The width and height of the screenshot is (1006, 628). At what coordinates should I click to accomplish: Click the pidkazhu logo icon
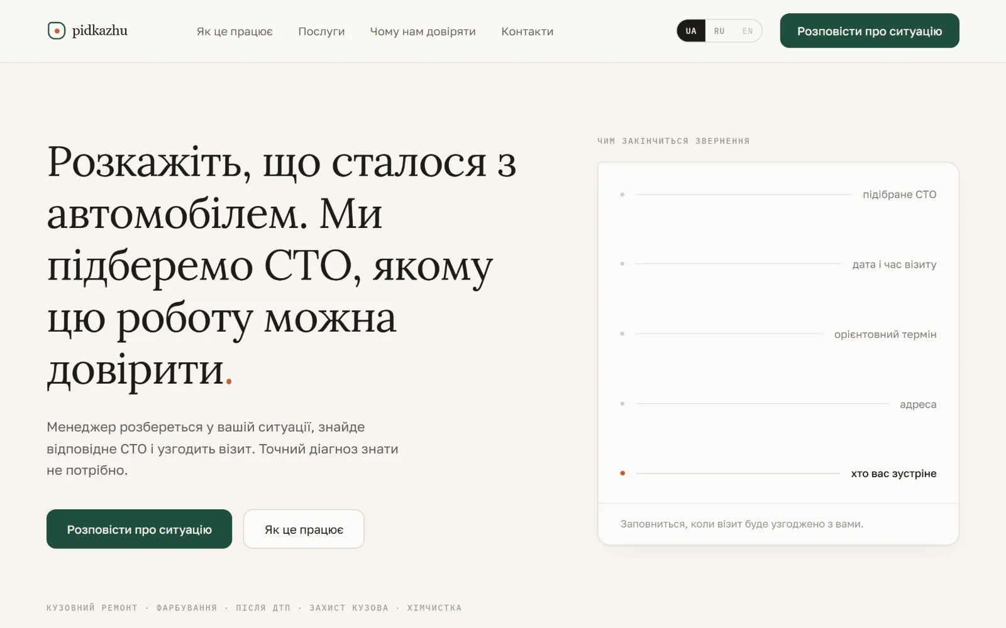point(57,30)
